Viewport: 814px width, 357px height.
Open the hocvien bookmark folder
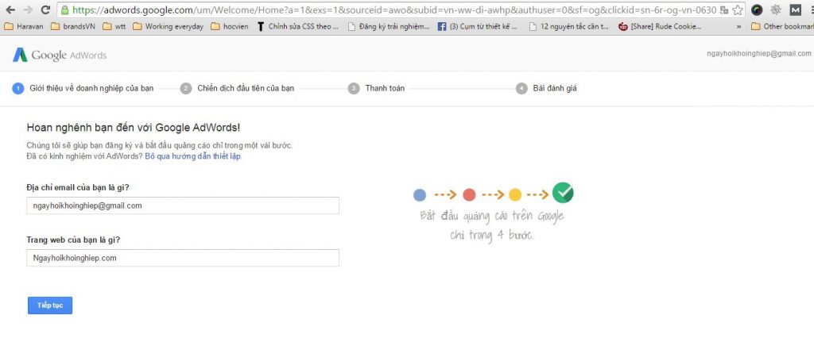231,26
